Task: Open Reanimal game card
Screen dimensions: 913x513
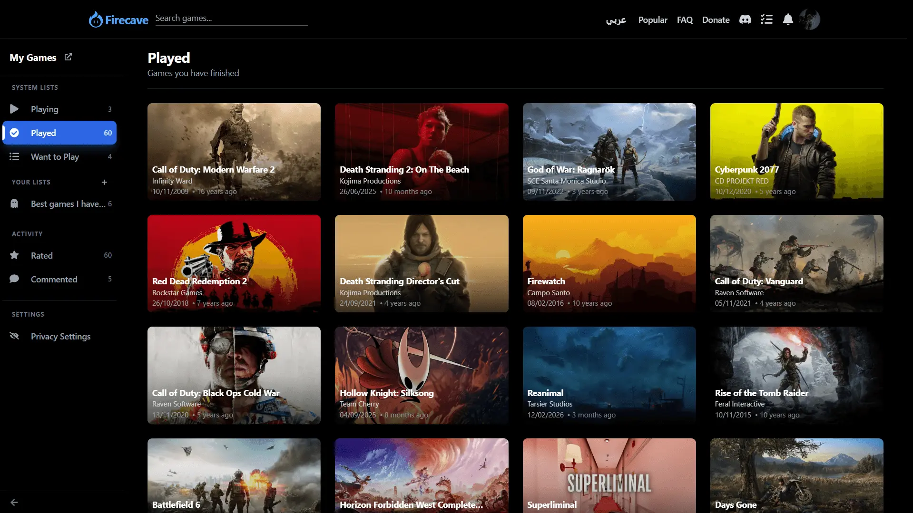Action: pos(609,375)
